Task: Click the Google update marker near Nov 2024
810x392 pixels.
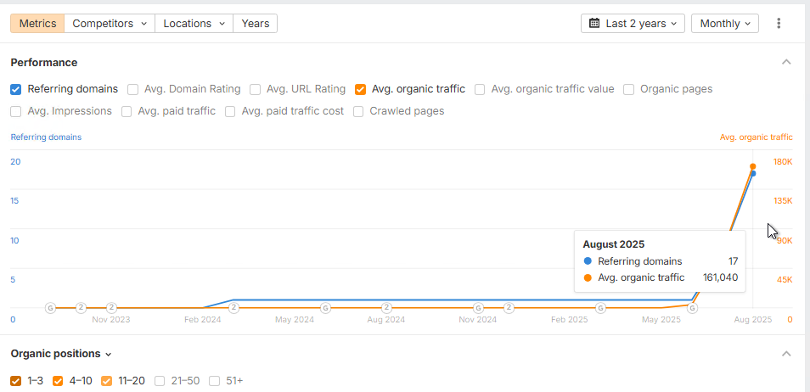Action: click(x=478, y=308)
